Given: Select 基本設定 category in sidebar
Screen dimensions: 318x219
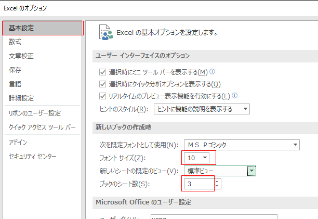Looking at the screenshot, I should coord(43,28).
